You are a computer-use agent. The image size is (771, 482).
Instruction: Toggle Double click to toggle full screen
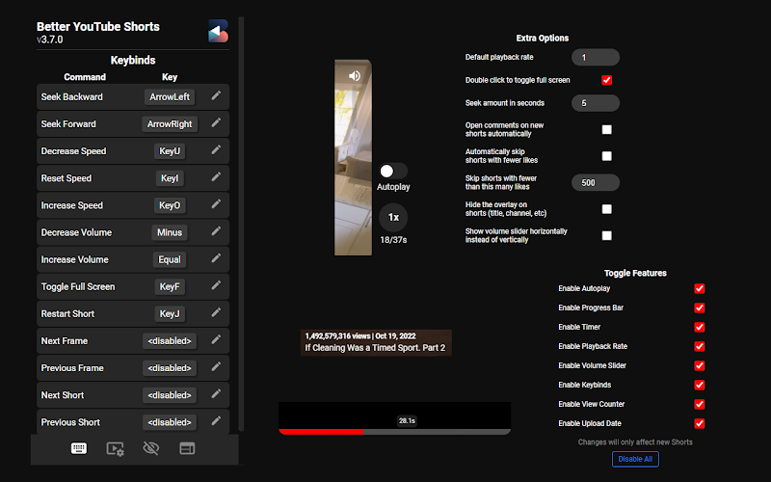[607, 80]
